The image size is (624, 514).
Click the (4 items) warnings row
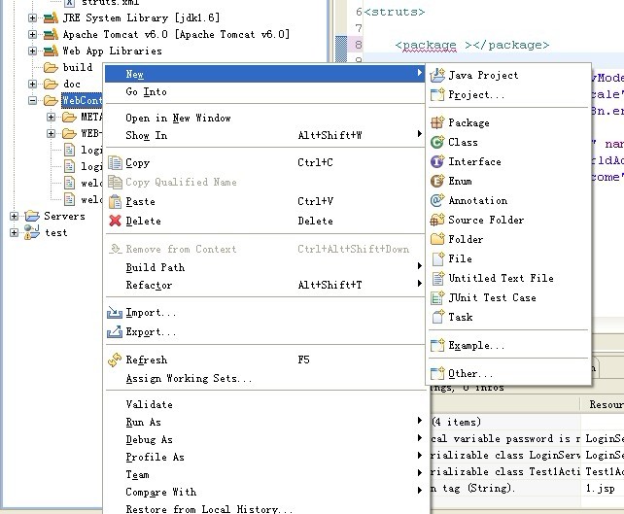click(457, 422)
